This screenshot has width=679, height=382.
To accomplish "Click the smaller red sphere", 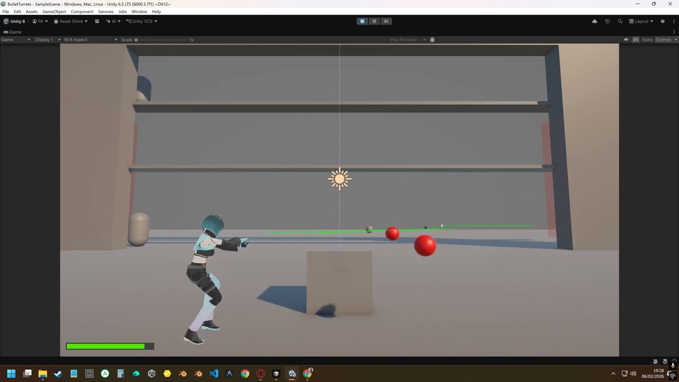I will coord(392,233).
